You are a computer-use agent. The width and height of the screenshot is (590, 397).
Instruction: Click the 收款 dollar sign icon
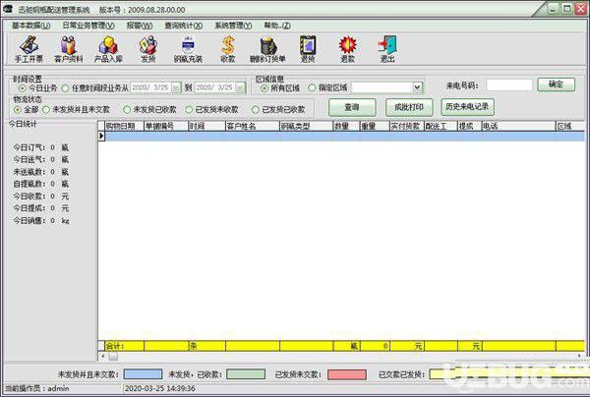point(228,49)
